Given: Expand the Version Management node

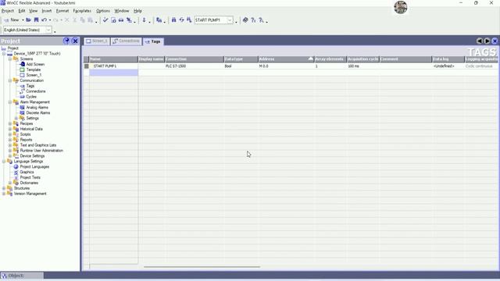Looking at the screenshot, I should pyautogui.click(x=4, y=194).
